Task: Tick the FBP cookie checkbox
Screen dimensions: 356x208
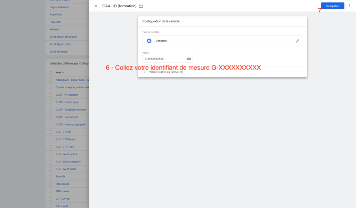Action: [50, 191]
